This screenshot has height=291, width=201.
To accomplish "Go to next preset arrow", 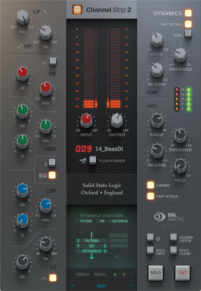I will point(131,285).
